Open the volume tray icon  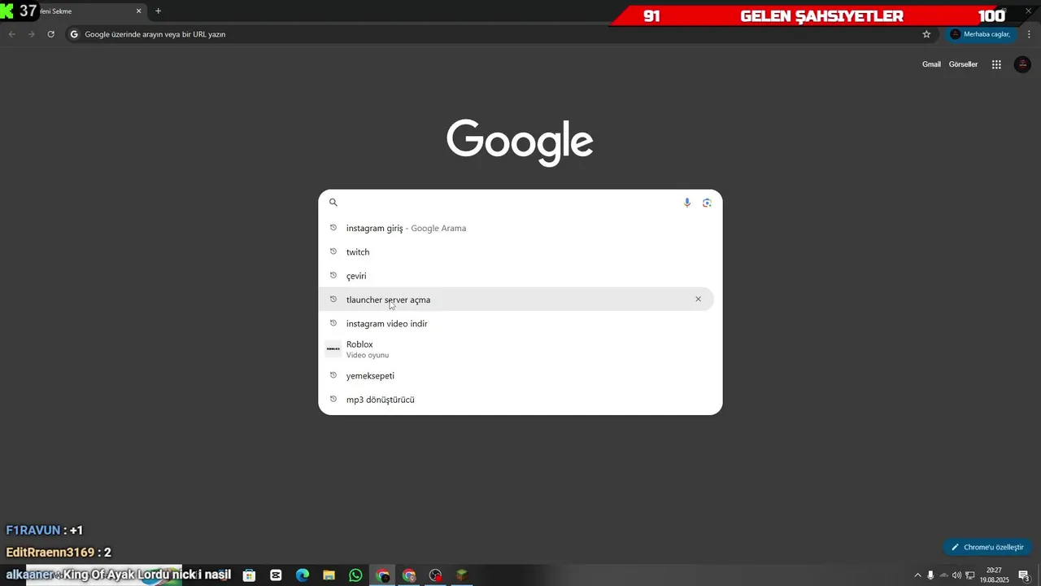pos(956,575)
